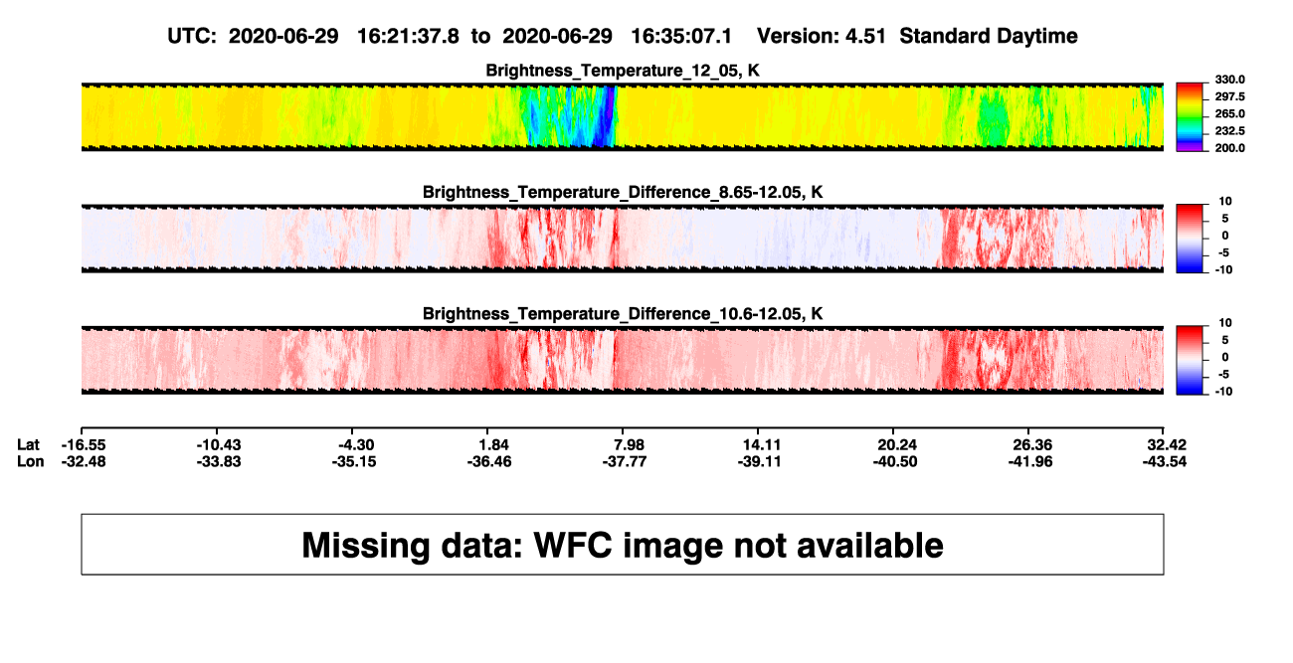Click the Lat axis label
Viewport: 1293px width, 663px height.
30,444
